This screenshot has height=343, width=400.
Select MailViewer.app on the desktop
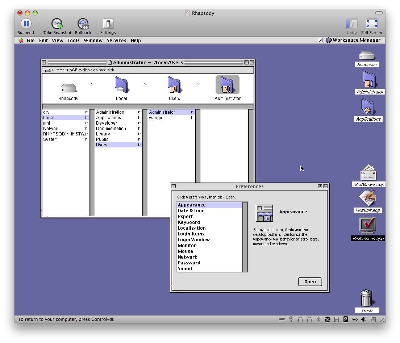368,172
